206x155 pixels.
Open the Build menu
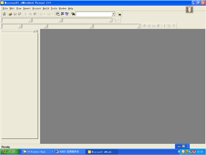[x=46, y=9]
